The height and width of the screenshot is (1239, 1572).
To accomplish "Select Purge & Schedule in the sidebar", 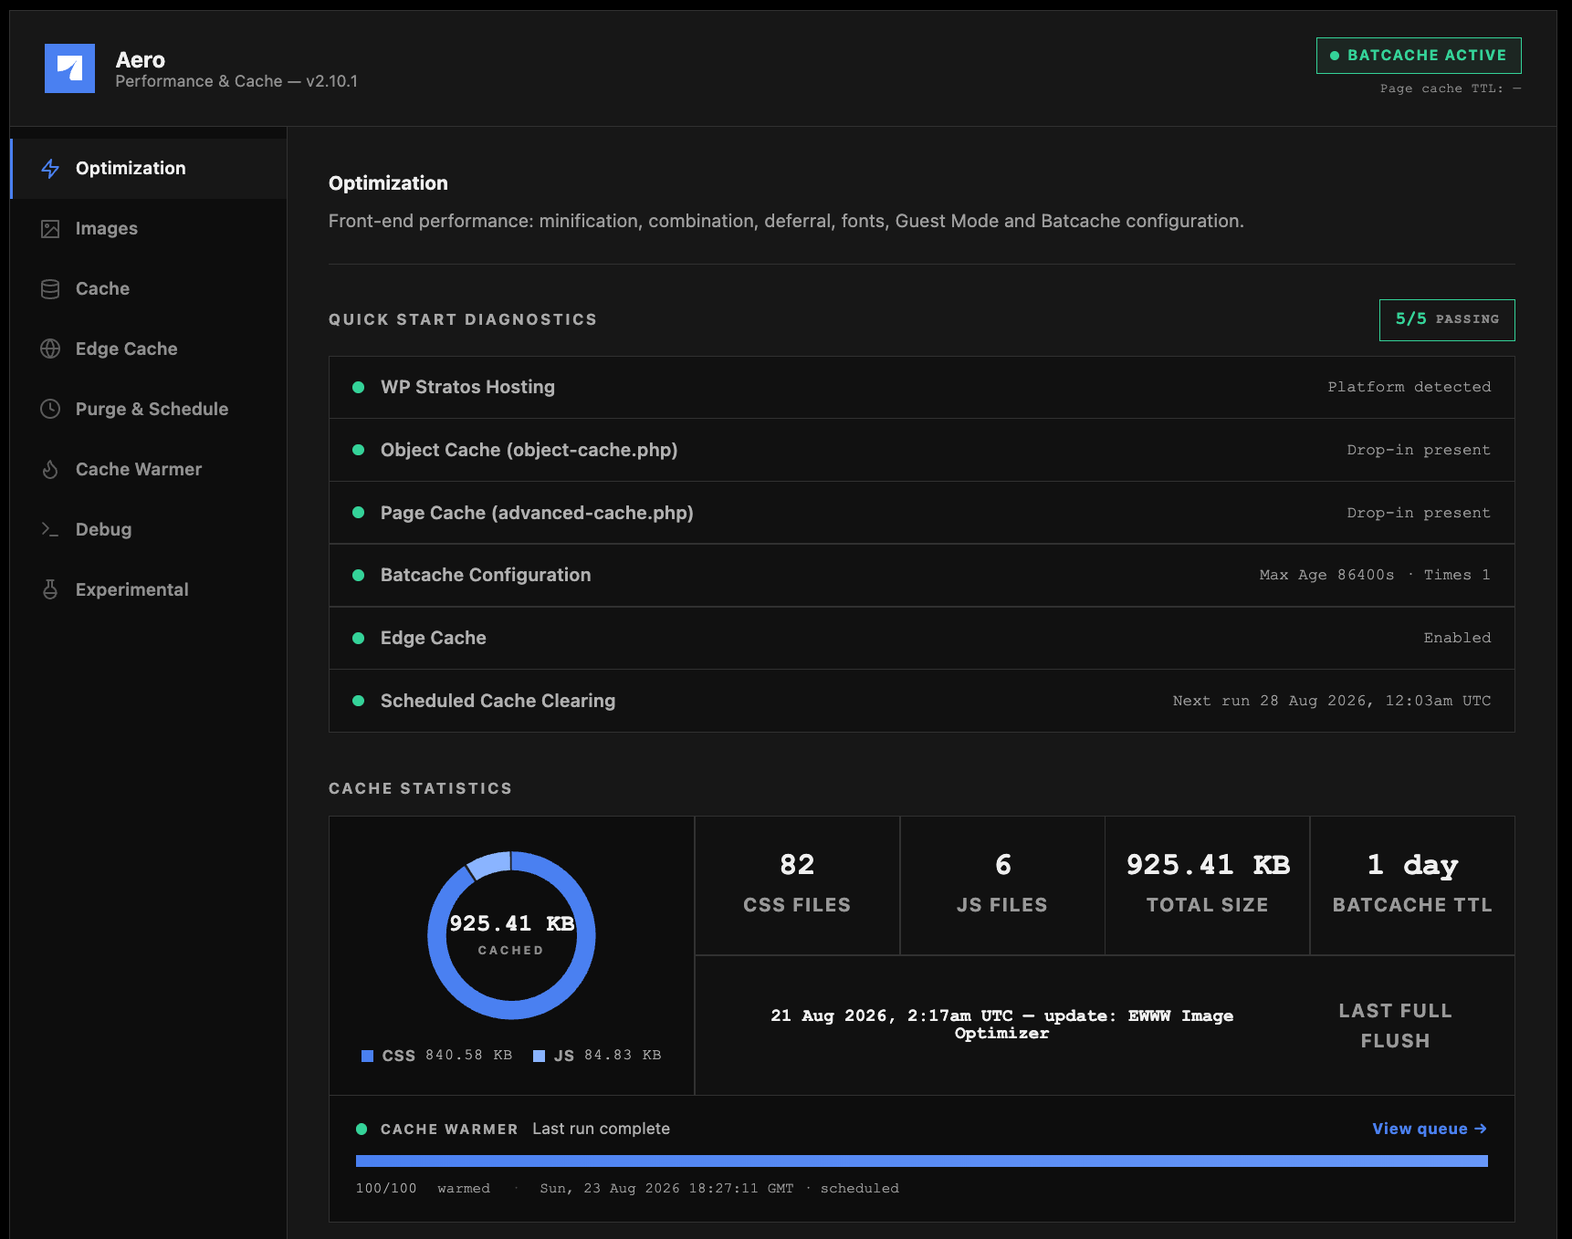I will (149, 410).
